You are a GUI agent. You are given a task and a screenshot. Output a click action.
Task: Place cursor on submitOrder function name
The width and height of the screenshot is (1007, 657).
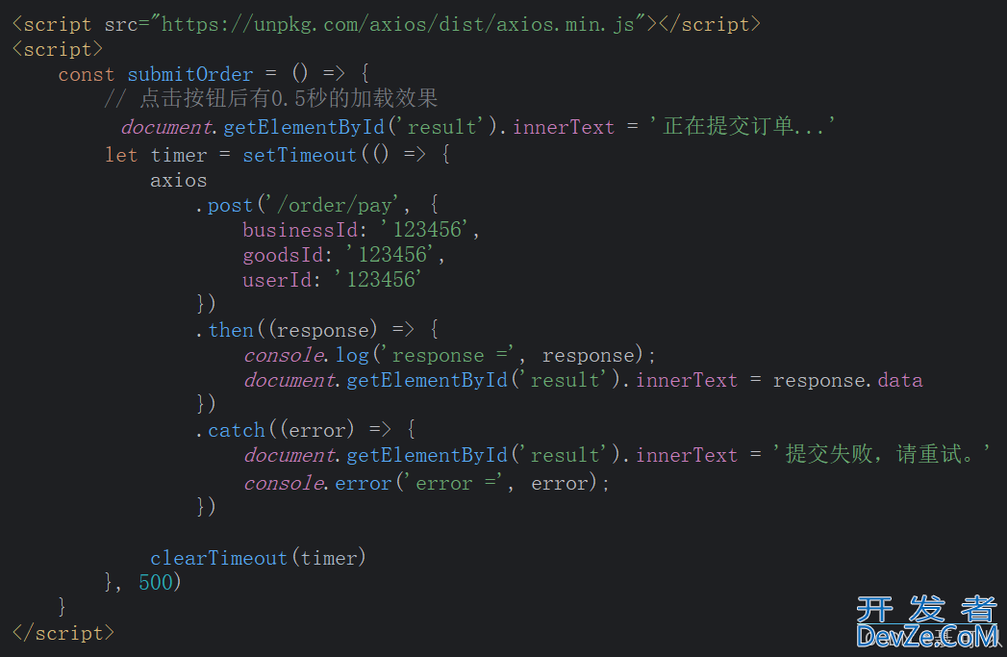coord(190,74)
